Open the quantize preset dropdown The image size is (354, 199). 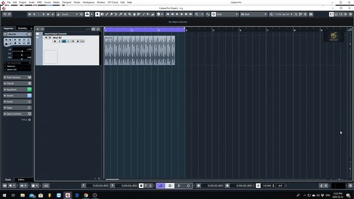[x=283, y=14]
